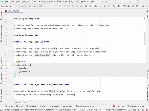Expand the right editor toolbar chevron
The width and height of the screenshot is (149, 111).
144,15
